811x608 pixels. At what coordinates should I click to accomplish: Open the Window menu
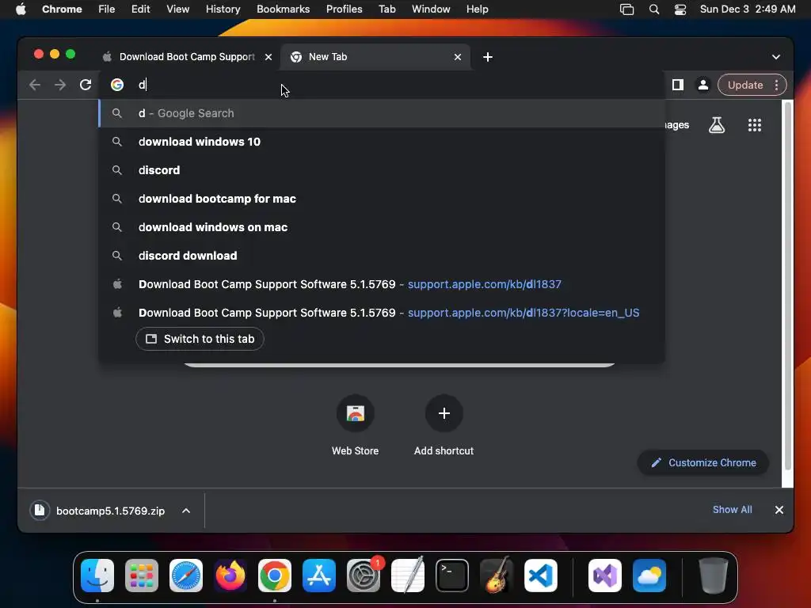[x=431, y=9]
